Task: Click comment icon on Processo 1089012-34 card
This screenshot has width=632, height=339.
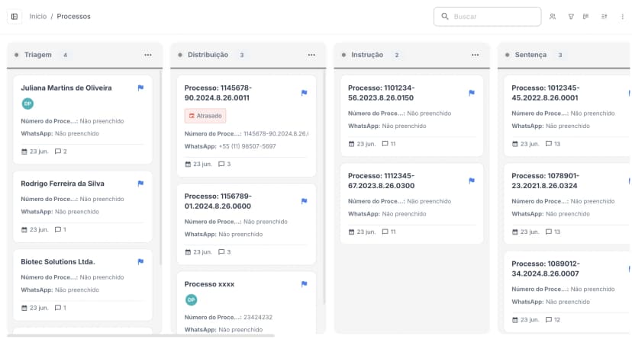Action: coord(549,320)
